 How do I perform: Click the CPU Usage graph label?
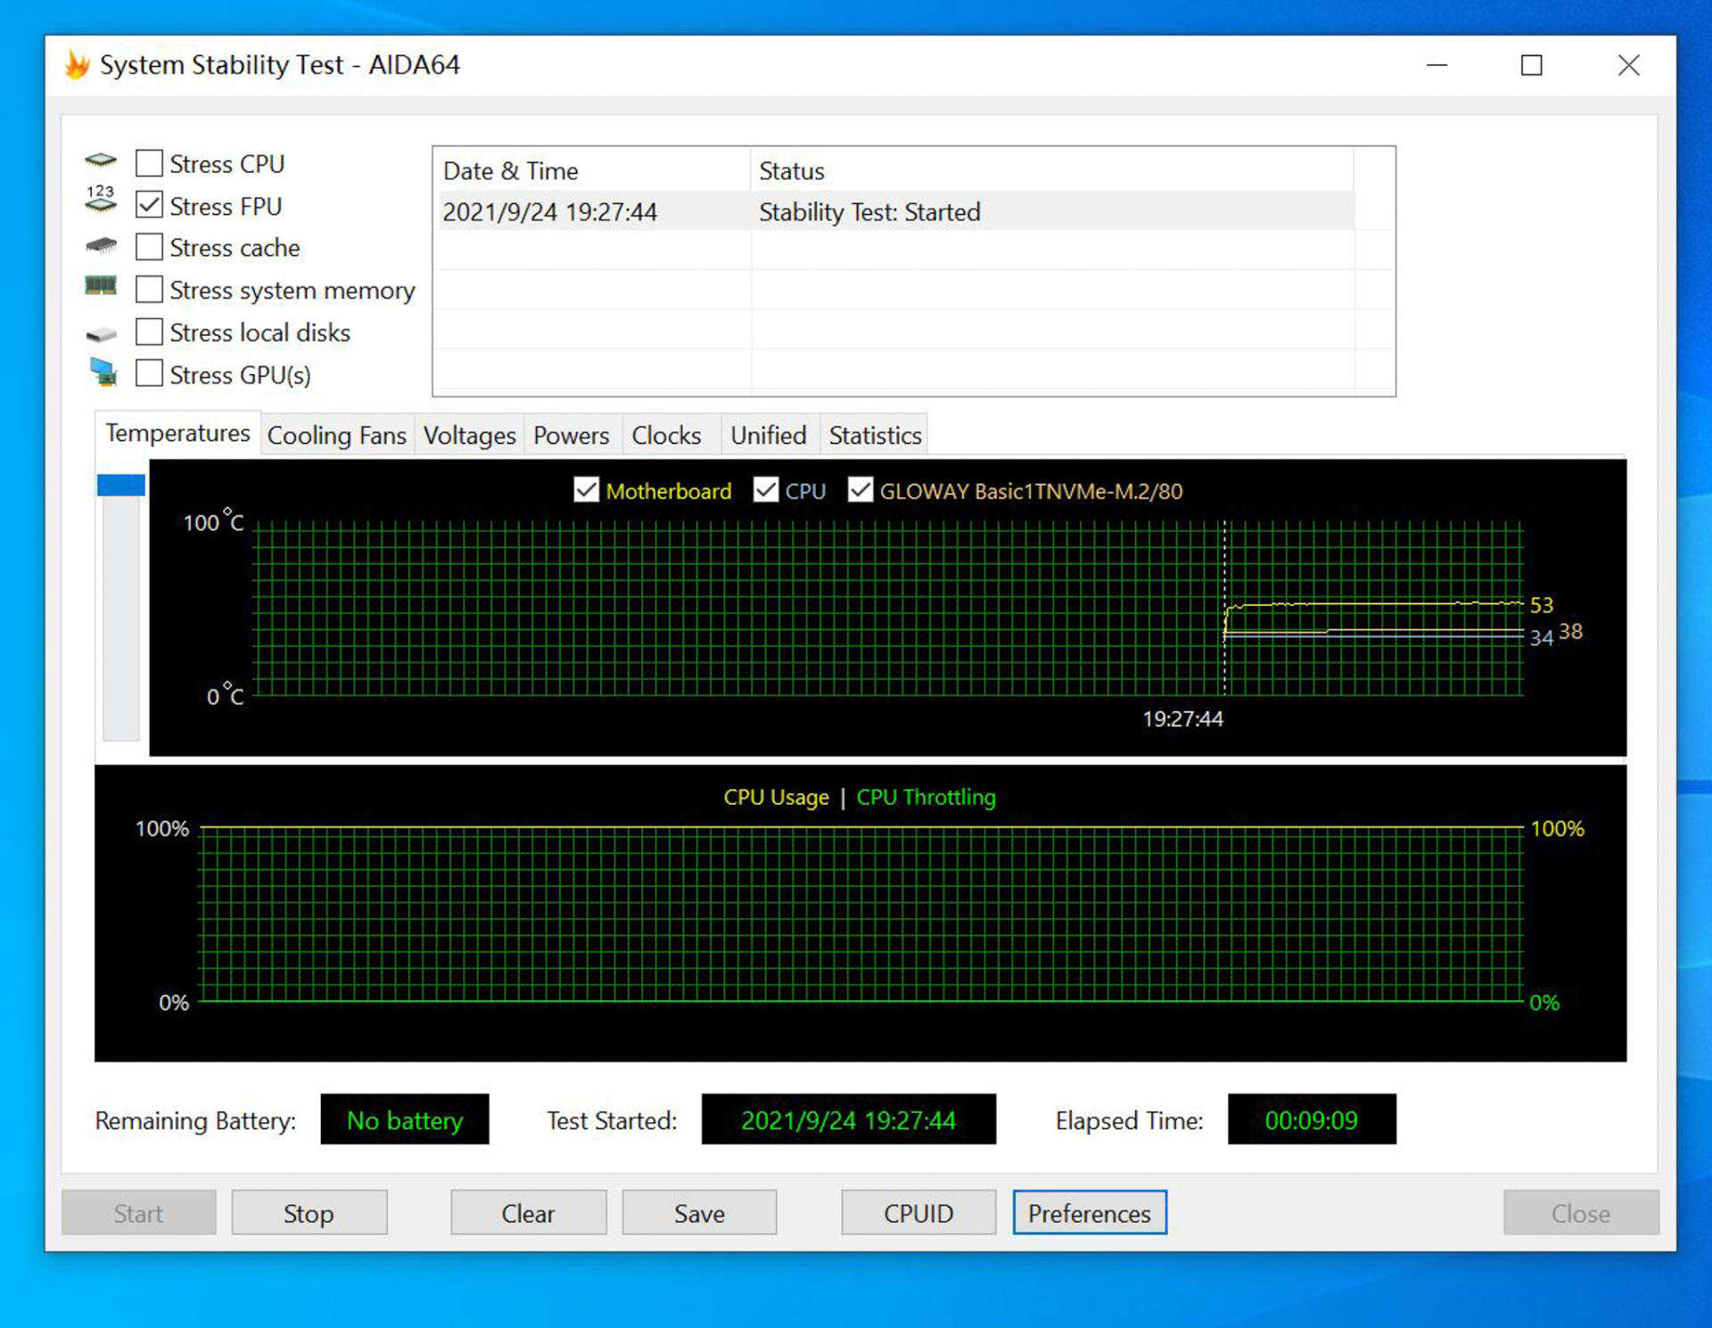tap(776, 797)
